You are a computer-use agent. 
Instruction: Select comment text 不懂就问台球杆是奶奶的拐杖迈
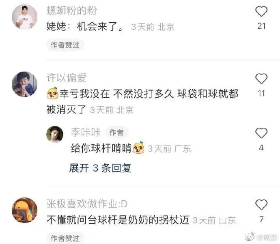118,220
